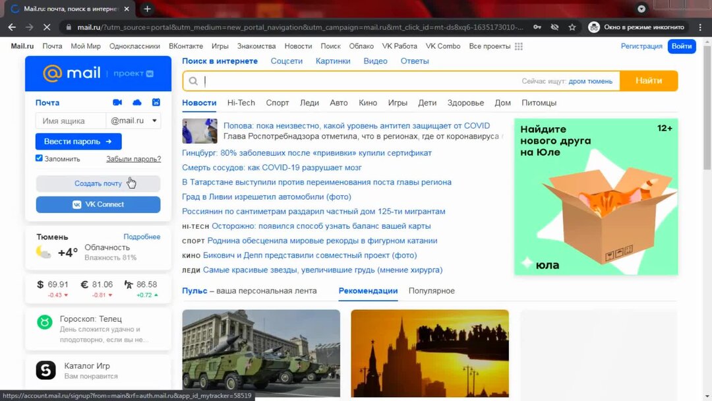The width and height of the screenshot is (712, 401).
Task: Close the Mail.ru browser tab
Action: (126, 9)
